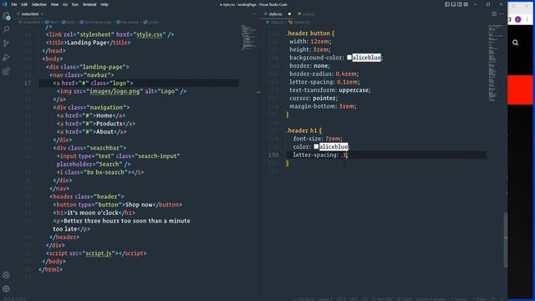Click the 'Products' anchor text in HTML
535x301 pixels.
click(110, 124)
